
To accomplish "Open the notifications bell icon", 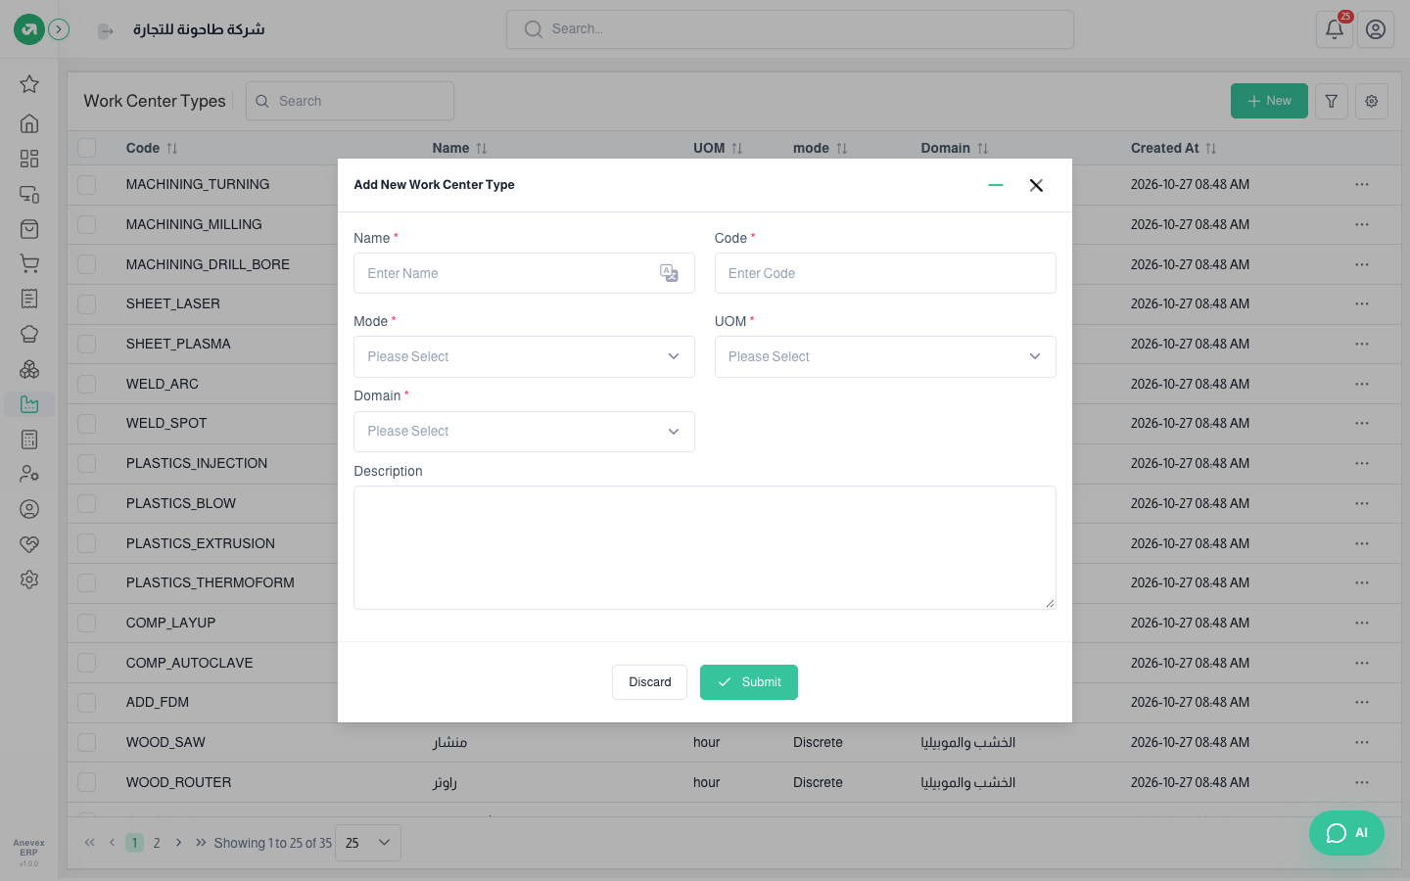I will pos(1335,29).
